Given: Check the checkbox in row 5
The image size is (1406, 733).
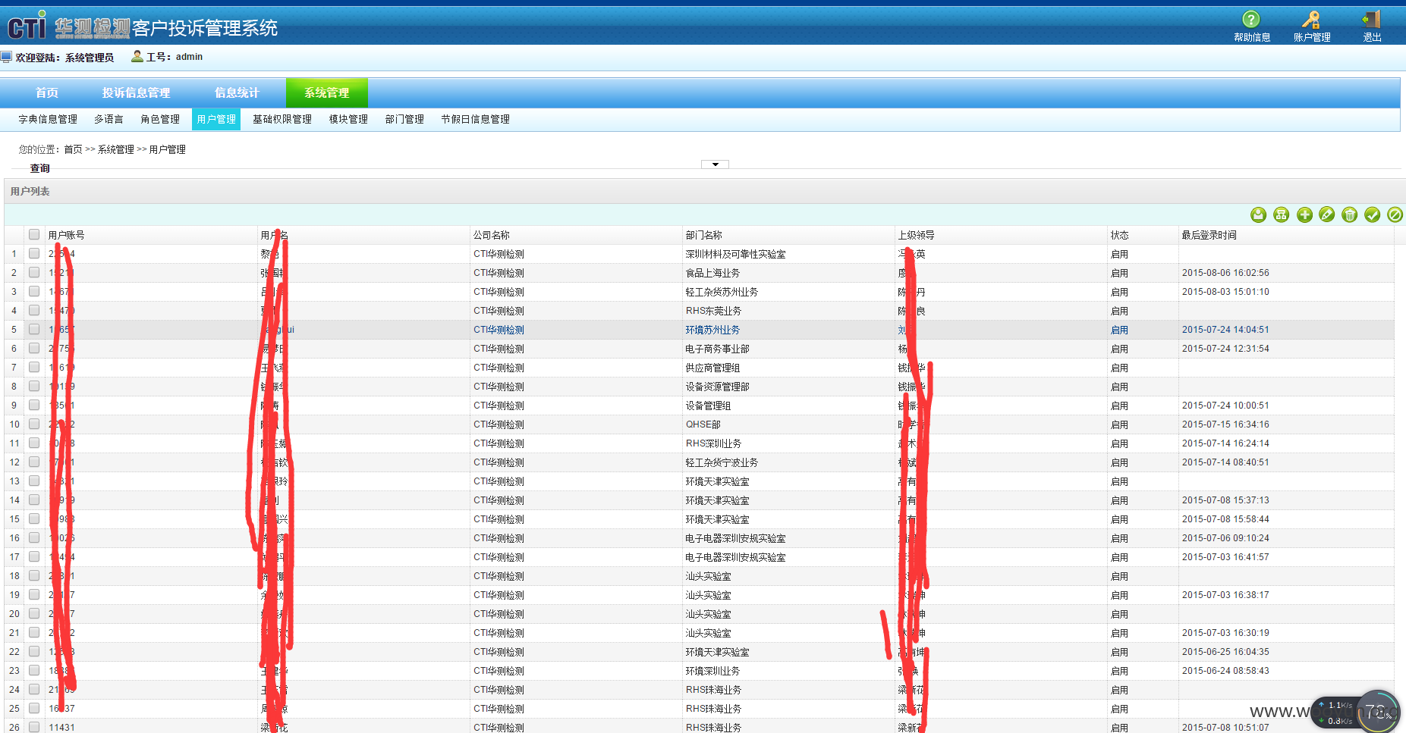Looking at the screenshot, I should [34, 329].
